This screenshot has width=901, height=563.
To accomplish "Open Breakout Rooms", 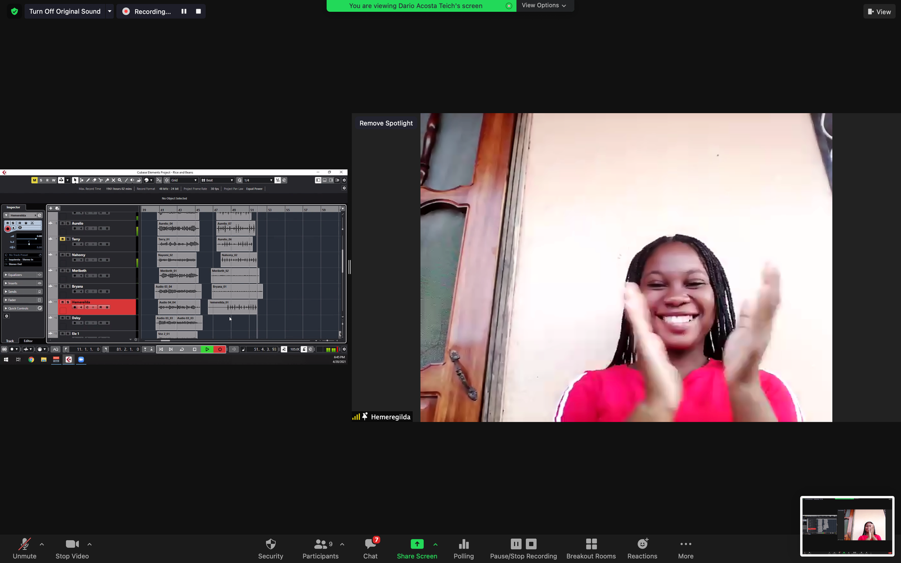I will coord(591,548).
